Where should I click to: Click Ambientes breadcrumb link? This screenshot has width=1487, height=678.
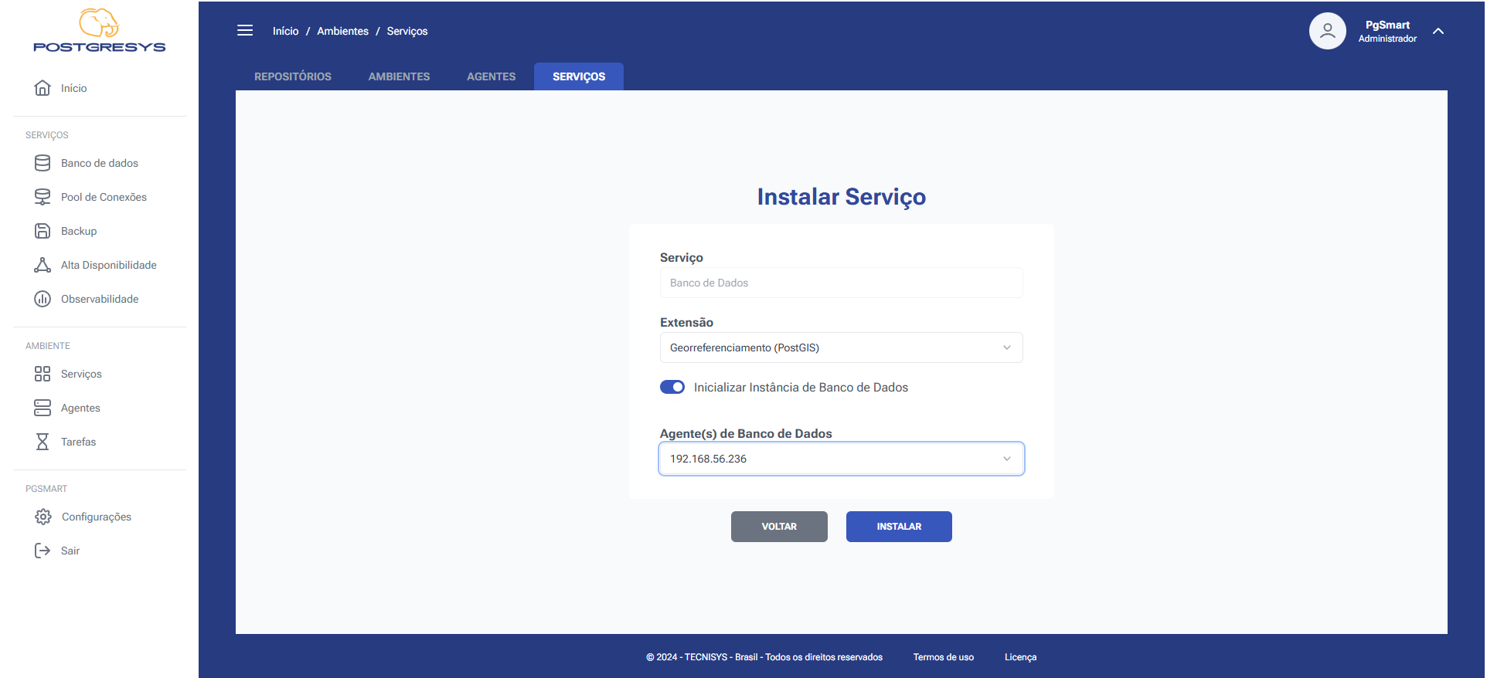342,31
